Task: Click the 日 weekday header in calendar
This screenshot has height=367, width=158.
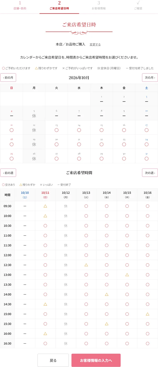Action: click(12, 88)
